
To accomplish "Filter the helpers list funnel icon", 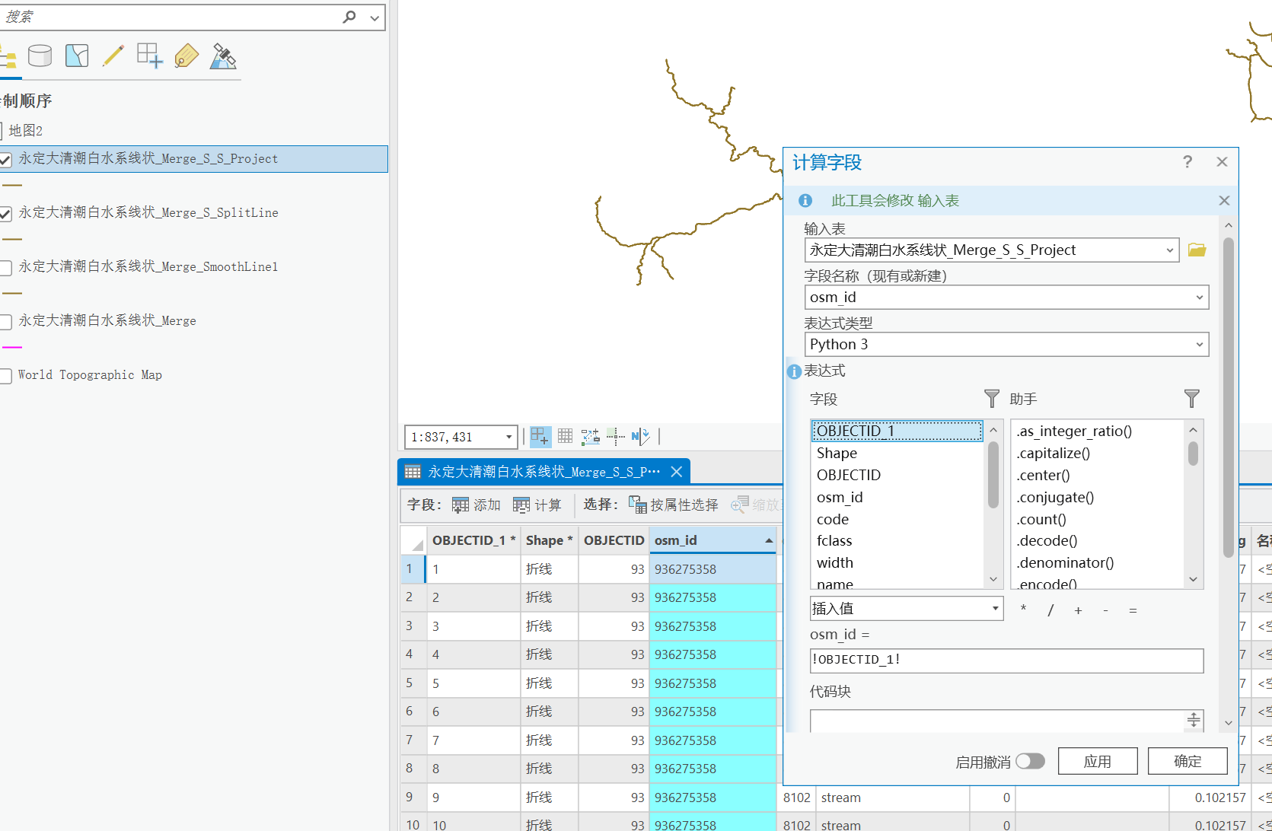I will pos(1191,399).
